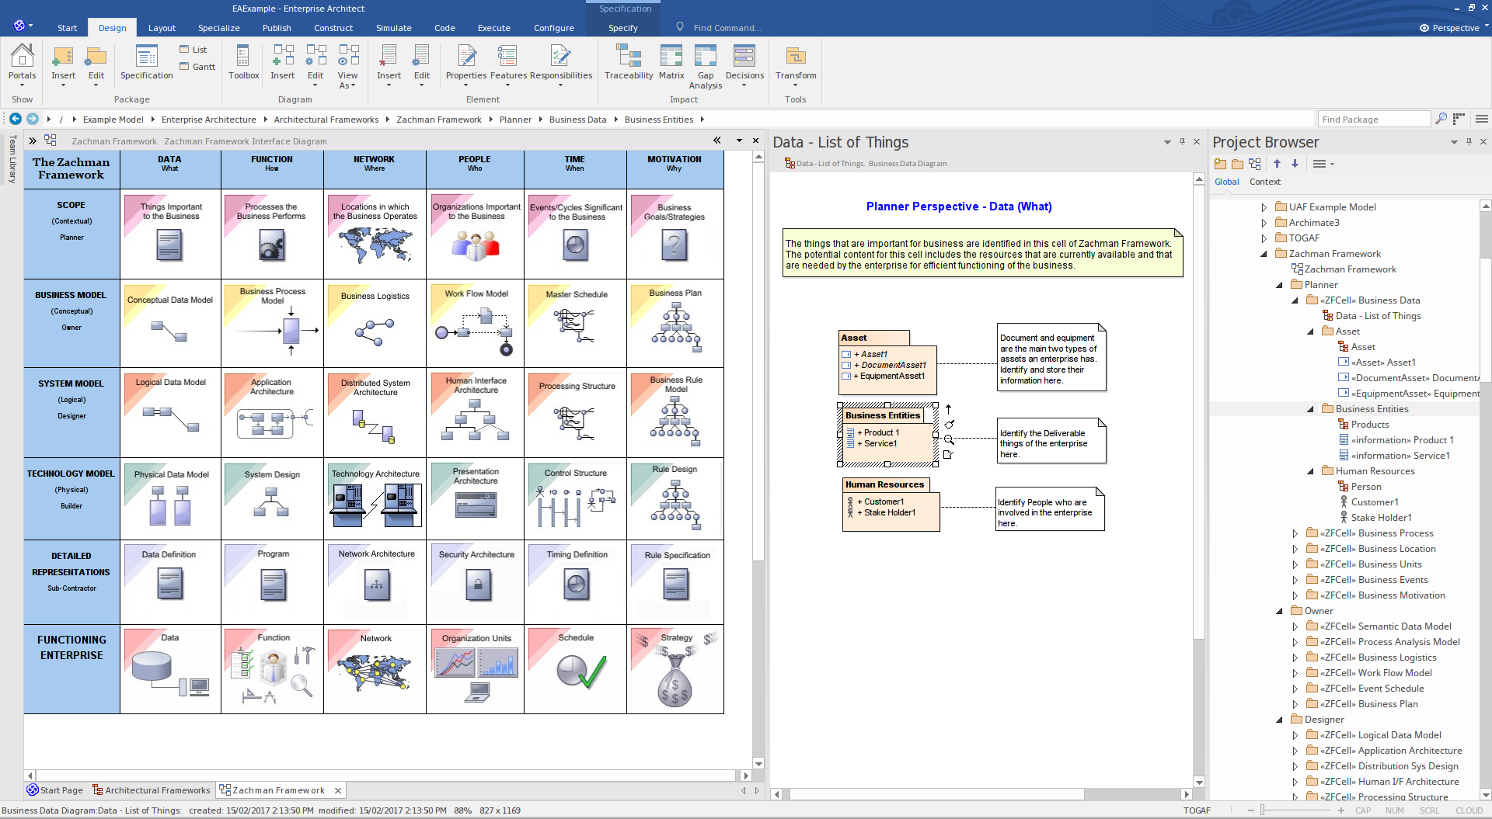Screen dimensions: 1492x819
Task: Open the Specification view icon
Action: point(146,62)
